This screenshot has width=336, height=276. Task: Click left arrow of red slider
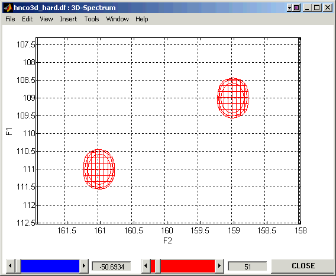[x=146, y=266]
